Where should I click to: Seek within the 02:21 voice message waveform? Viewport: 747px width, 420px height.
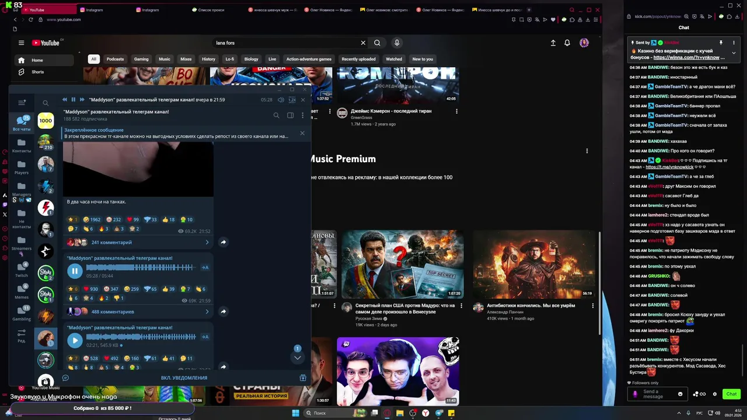[x=141, y=337]
